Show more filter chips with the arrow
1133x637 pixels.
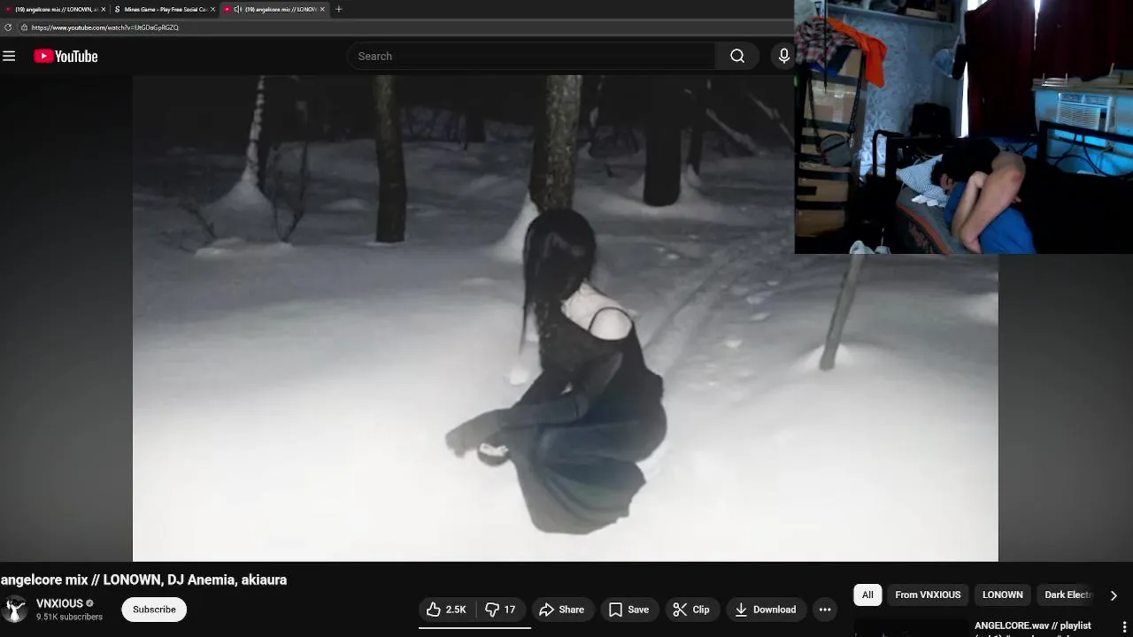click(1114, 595)
